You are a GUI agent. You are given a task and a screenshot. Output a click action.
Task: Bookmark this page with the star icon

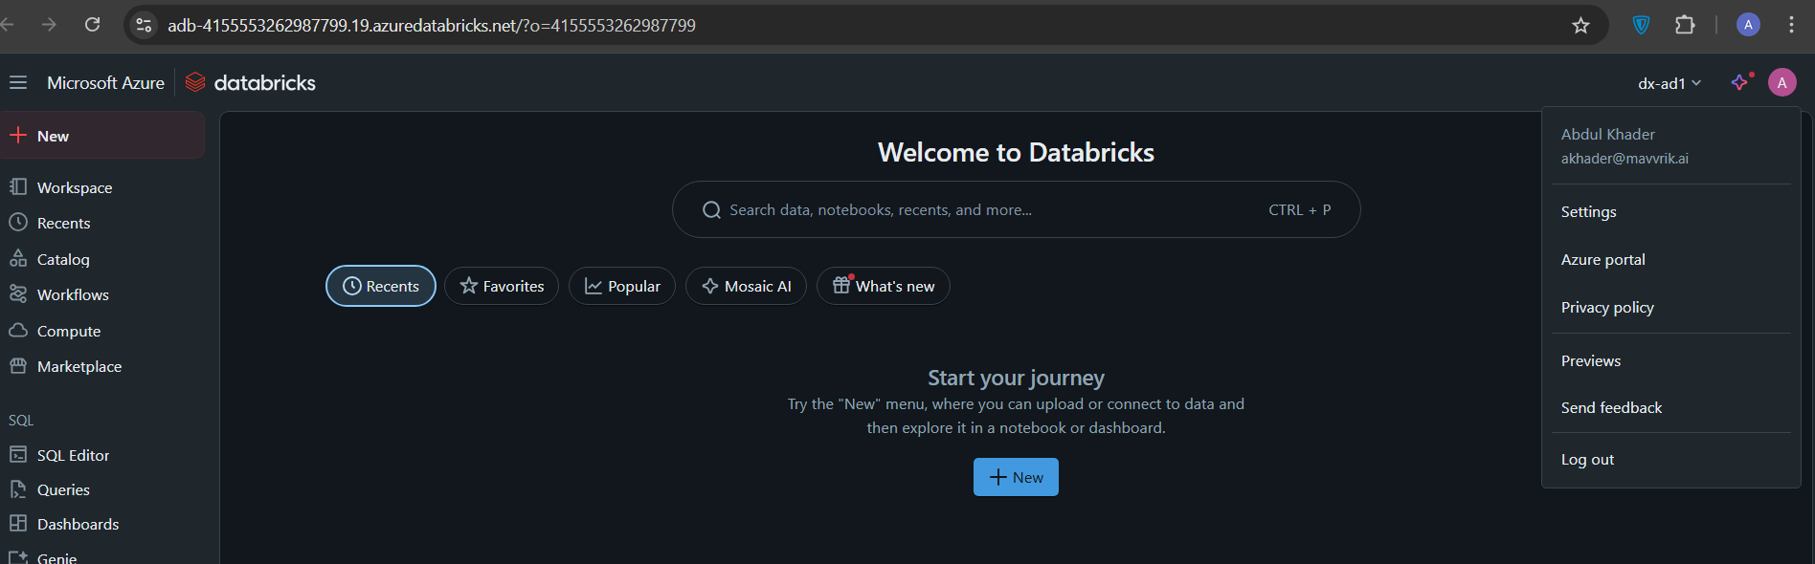pyautogui.click(x=1580, y=26)
